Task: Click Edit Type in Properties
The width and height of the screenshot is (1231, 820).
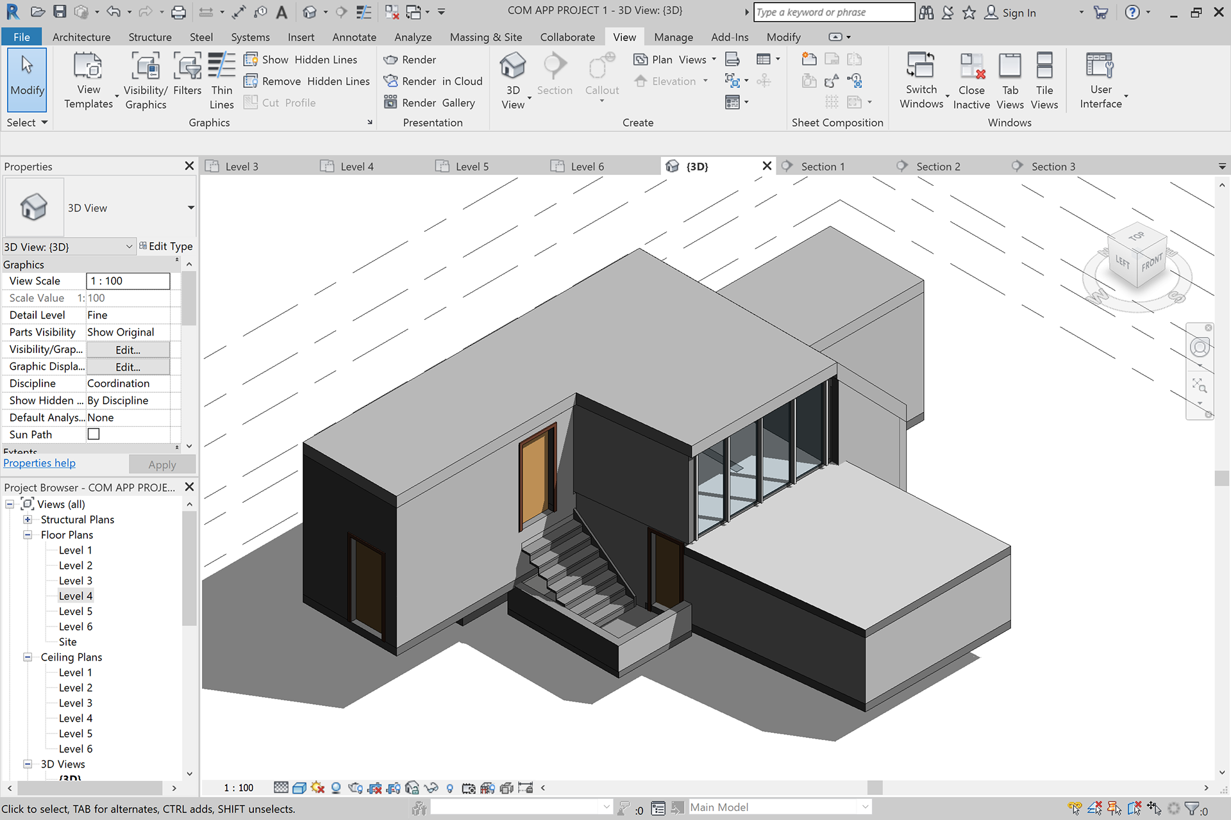Action: point(166,246)
